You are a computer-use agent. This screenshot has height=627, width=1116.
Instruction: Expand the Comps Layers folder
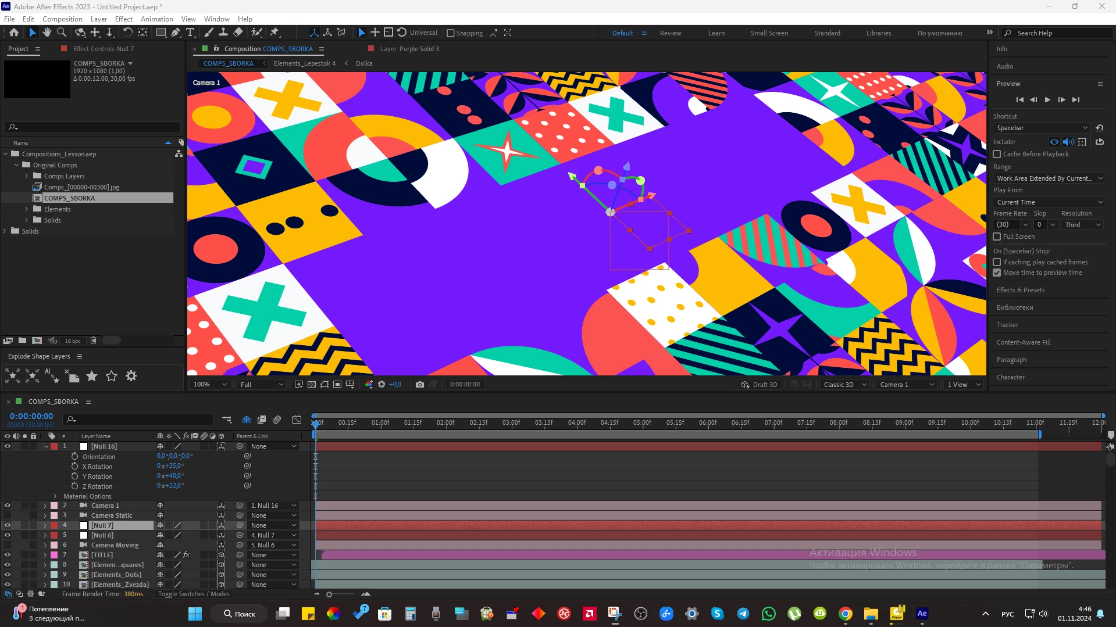click(x=26, y=176)
